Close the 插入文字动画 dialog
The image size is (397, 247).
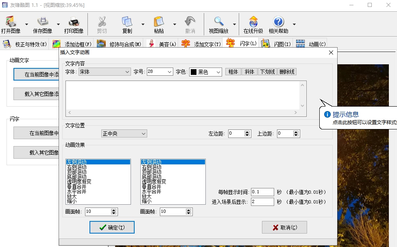coord(331,52)
